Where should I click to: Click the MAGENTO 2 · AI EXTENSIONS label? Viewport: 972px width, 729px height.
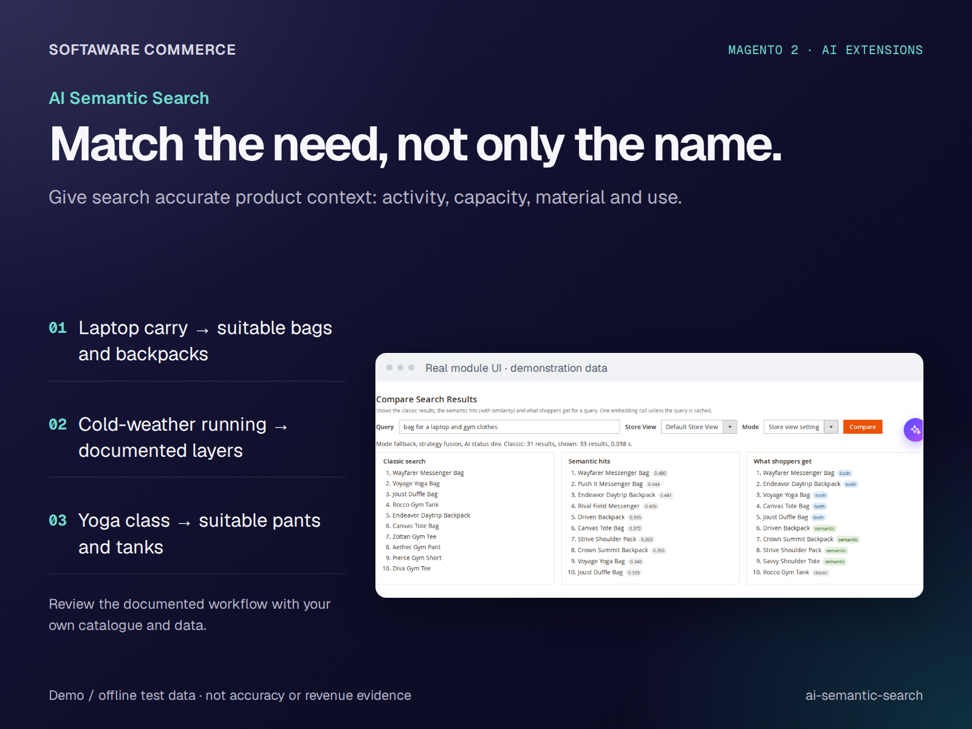pyautogui.click(x=825, y=50)
